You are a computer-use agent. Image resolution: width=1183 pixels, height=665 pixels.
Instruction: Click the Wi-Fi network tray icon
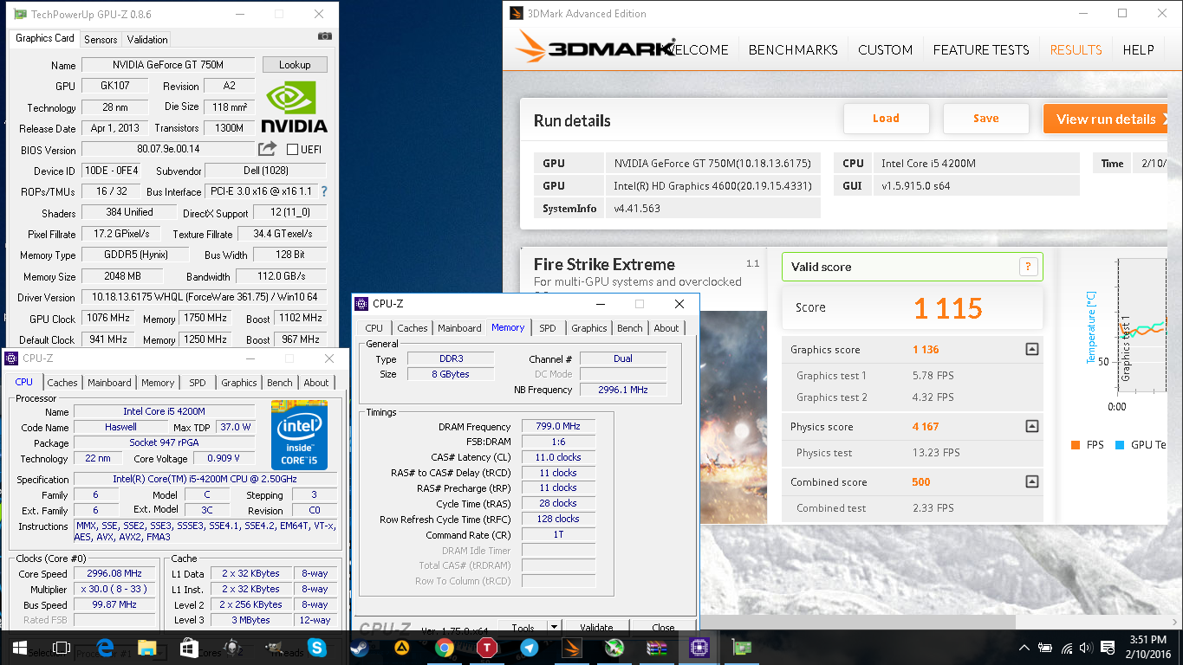pos(1066,648)
